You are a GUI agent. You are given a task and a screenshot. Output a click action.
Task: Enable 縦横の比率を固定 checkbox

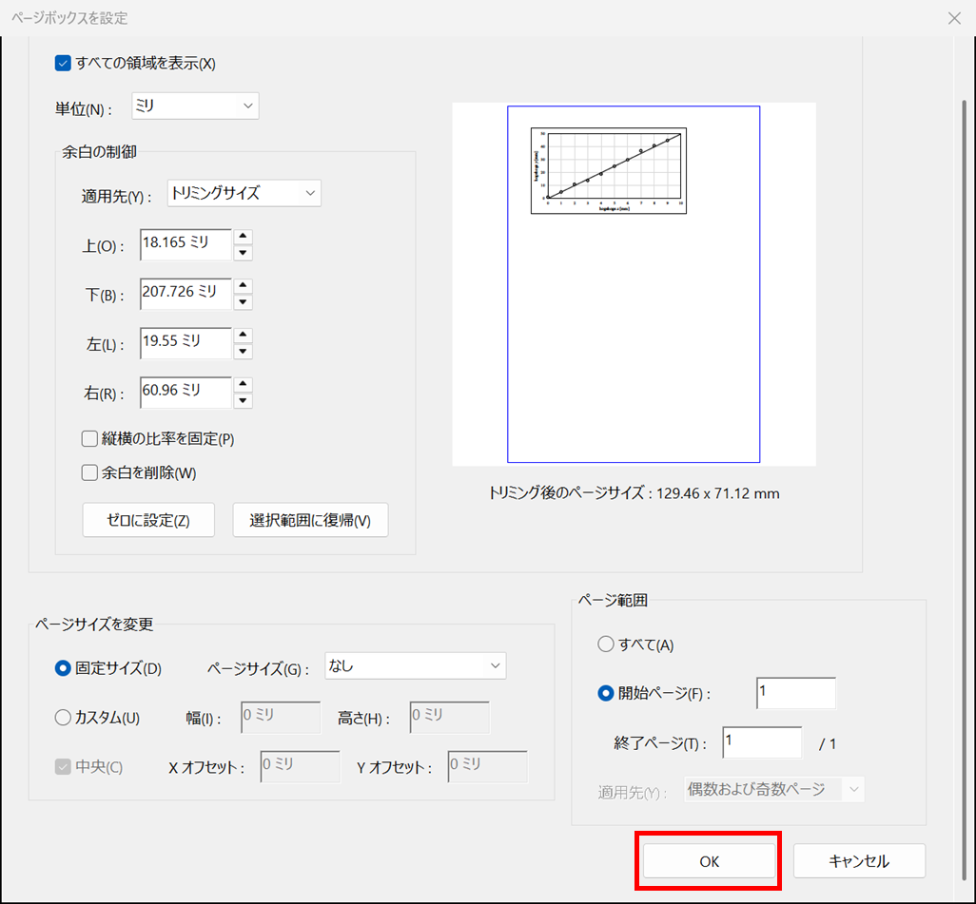pos(89,438)
